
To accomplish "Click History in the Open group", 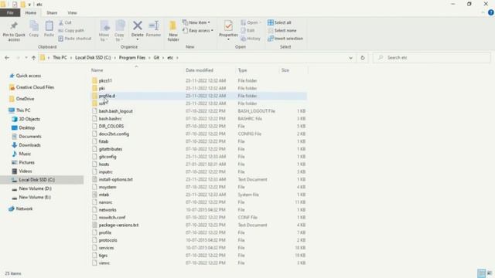I will pyautogui.click(x=251, y=39).
